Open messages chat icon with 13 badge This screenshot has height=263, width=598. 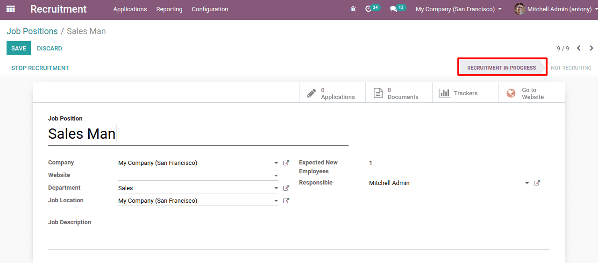398,8
